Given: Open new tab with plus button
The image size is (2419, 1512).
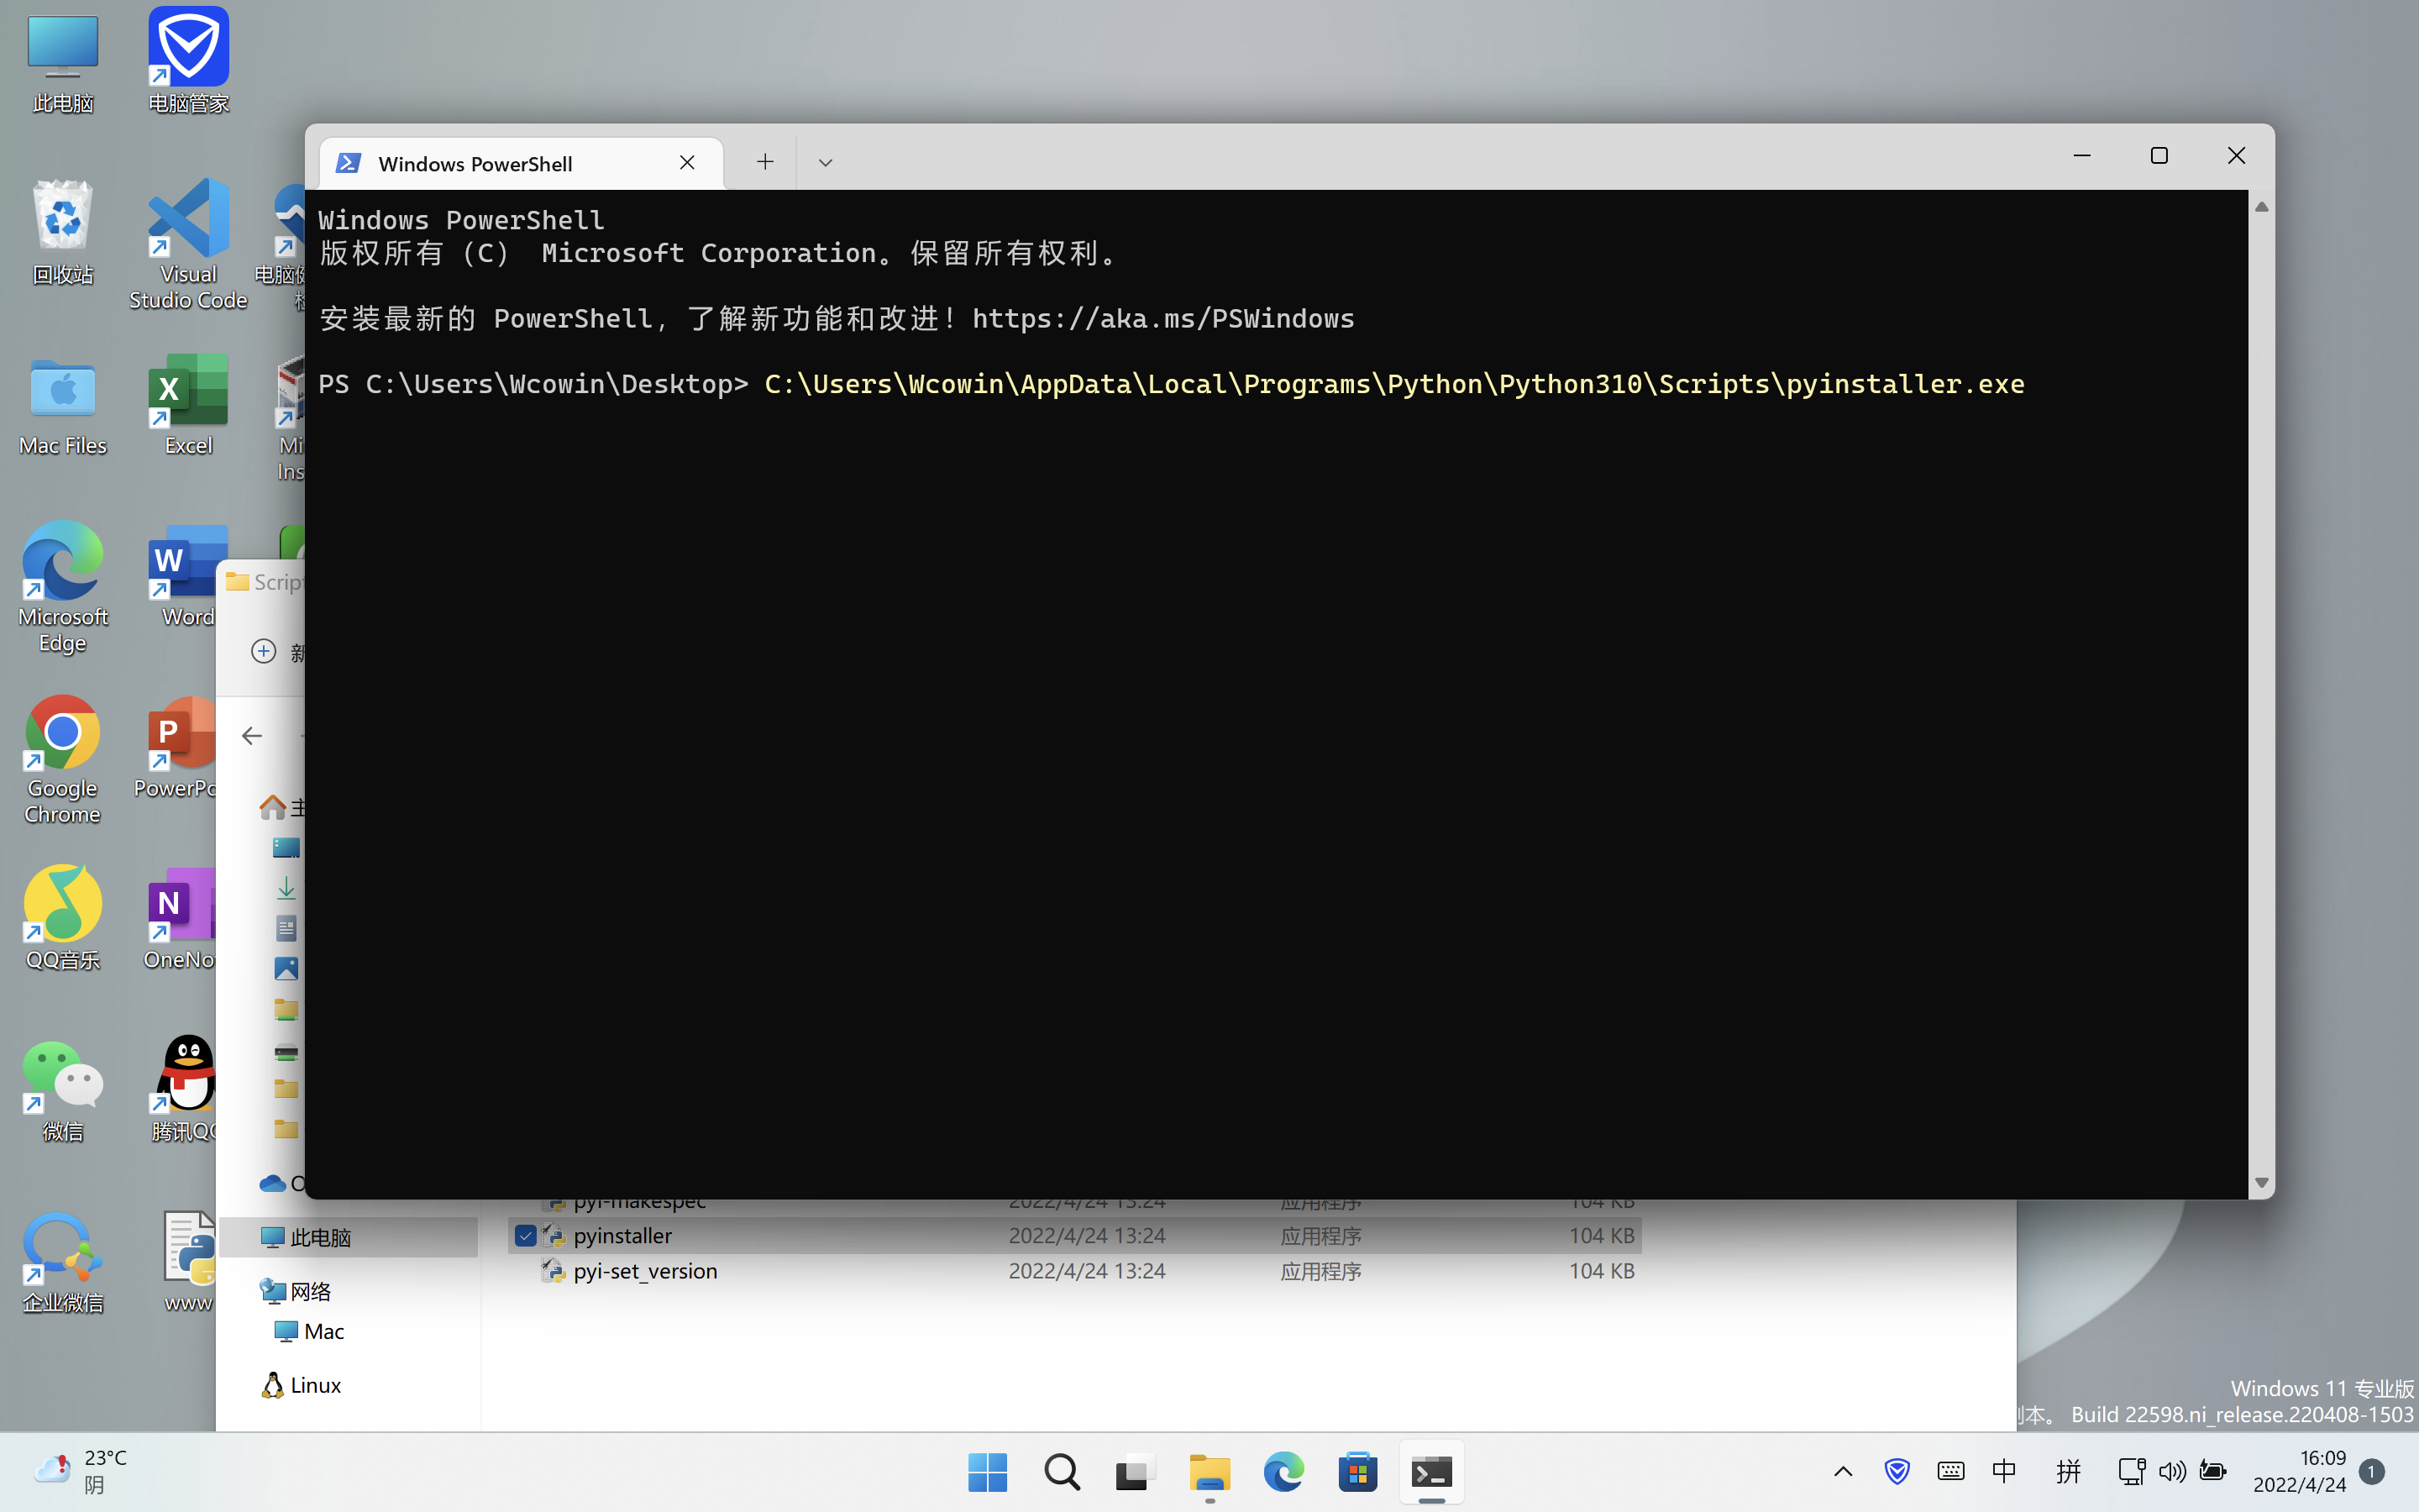Looking at the screenshot, I should click(764, 162).
